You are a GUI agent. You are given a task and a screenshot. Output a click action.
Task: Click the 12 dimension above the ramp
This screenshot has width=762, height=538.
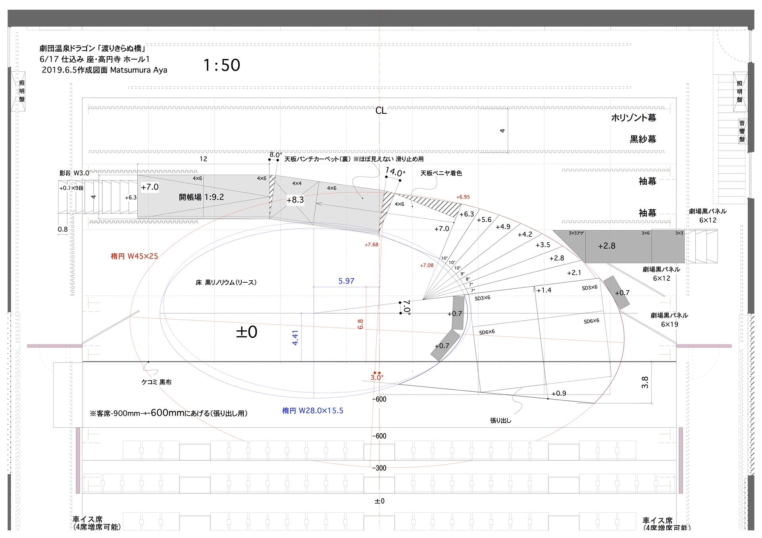click(x=203, y=159)
